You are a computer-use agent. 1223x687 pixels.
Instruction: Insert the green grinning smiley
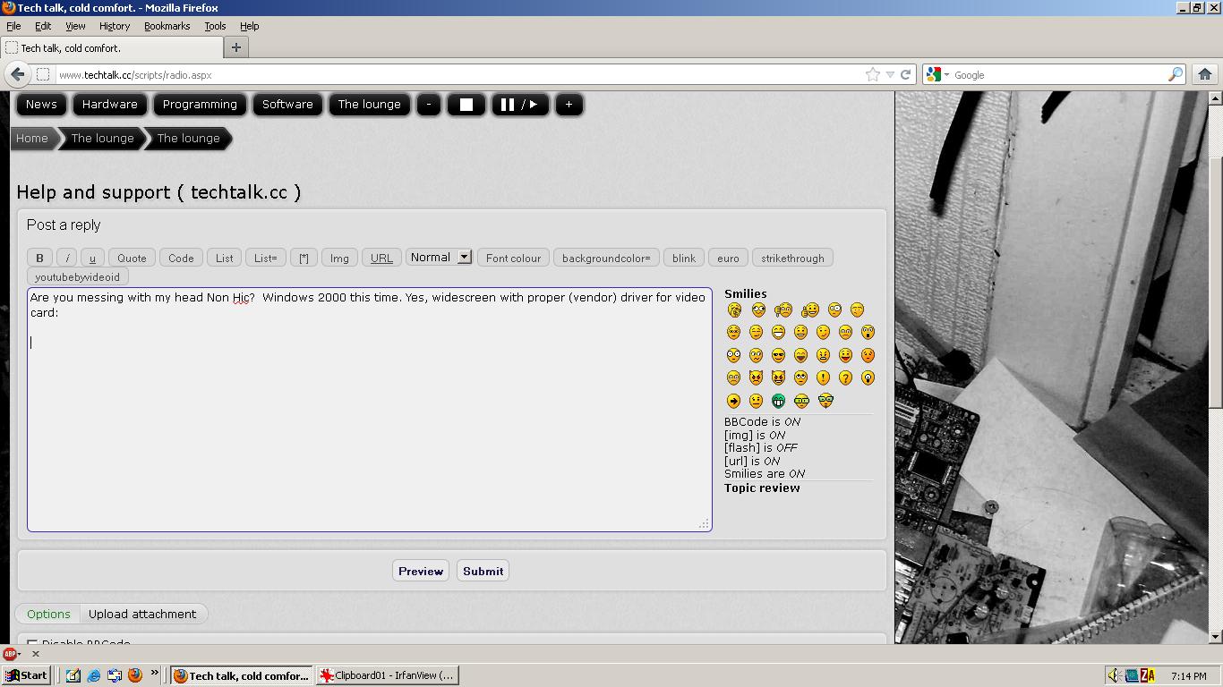pos(778,401)
